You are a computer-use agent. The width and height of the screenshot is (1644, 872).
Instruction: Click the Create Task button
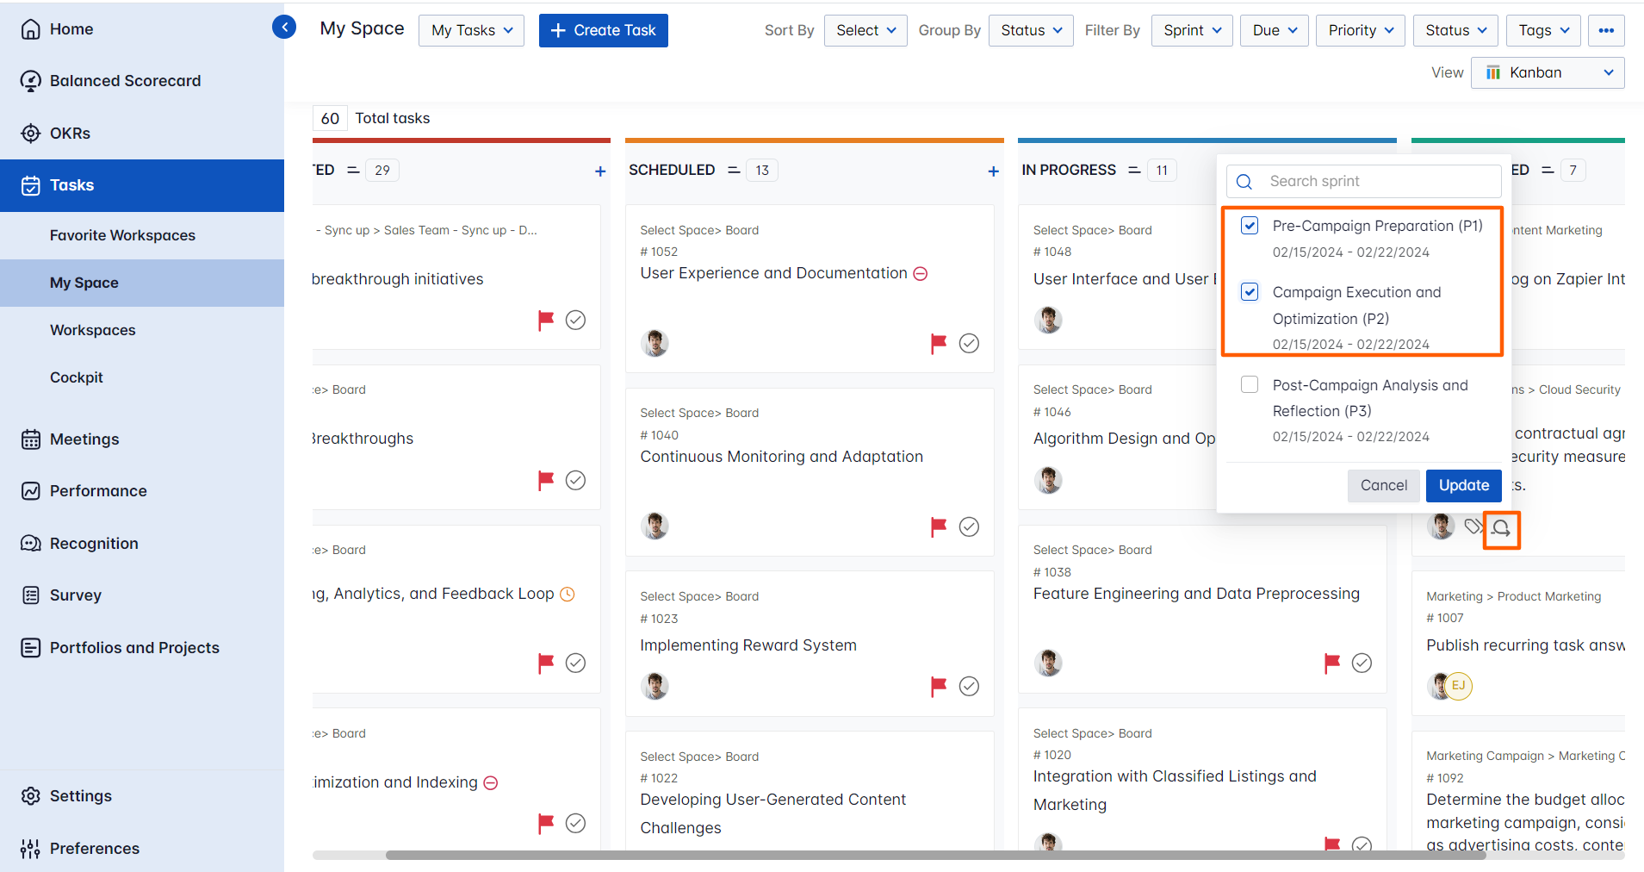click(603, 30)
